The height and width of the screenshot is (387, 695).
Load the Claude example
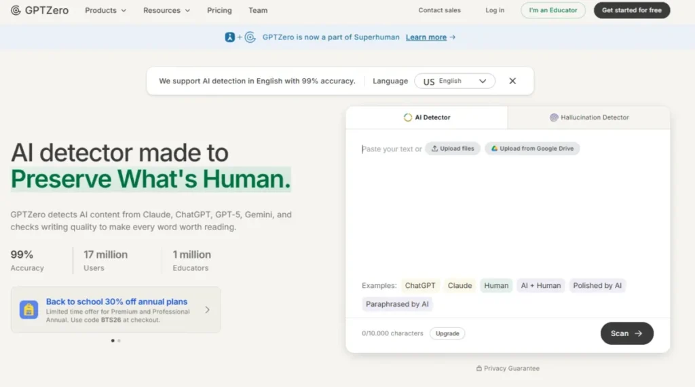click(x=459, y=285)
